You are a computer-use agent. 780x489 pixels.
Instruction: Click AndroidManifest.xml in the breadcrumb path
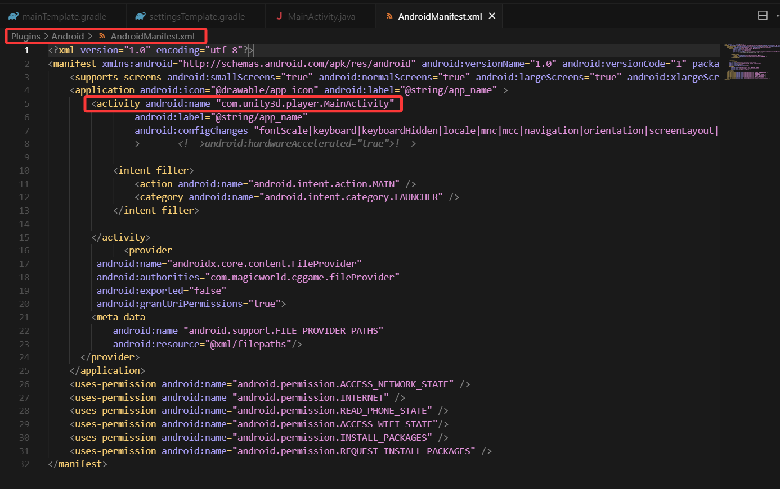153,36
